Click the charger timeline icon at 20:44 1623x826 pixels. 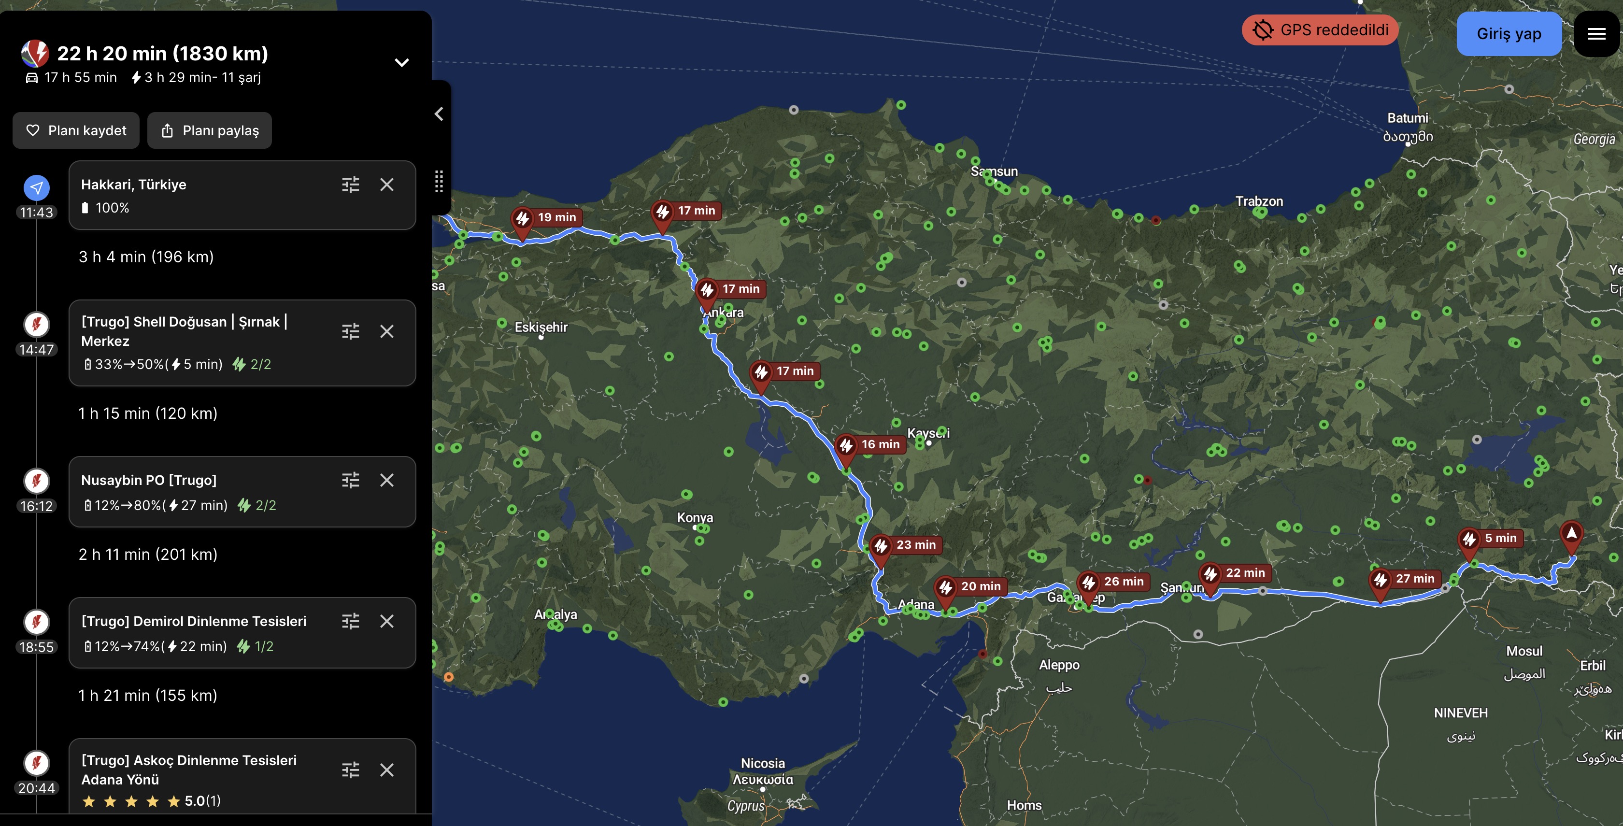click(37, 763)
